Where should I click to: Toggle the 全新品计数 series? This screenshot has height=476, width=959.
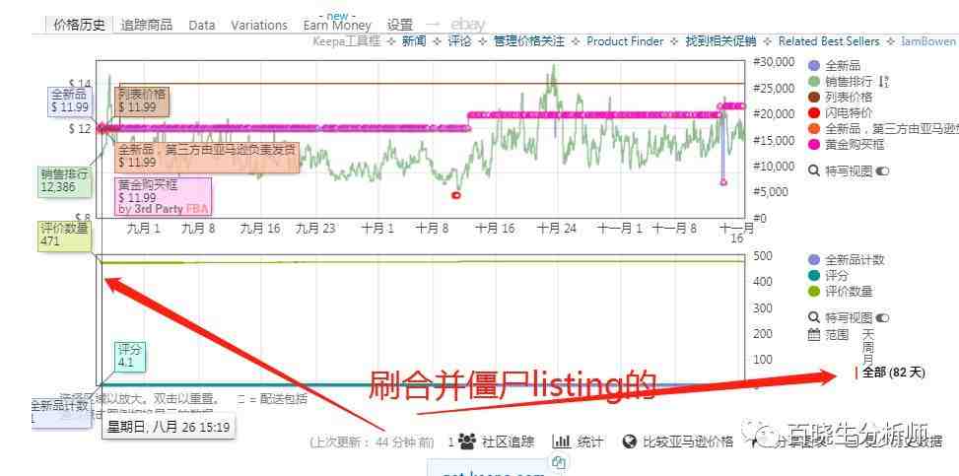click(847, 260)
